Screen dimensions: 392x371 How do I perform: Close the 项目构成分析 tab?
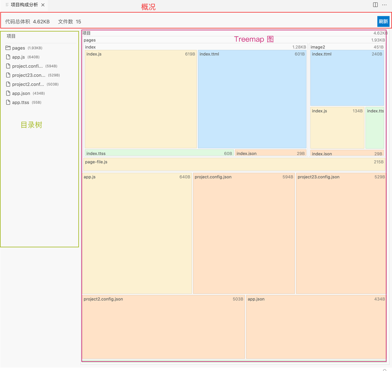point(43,5)
